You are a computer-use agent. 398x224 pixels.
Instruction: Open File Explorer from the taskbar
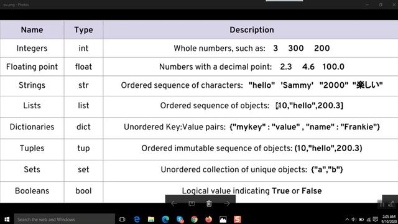151,219
